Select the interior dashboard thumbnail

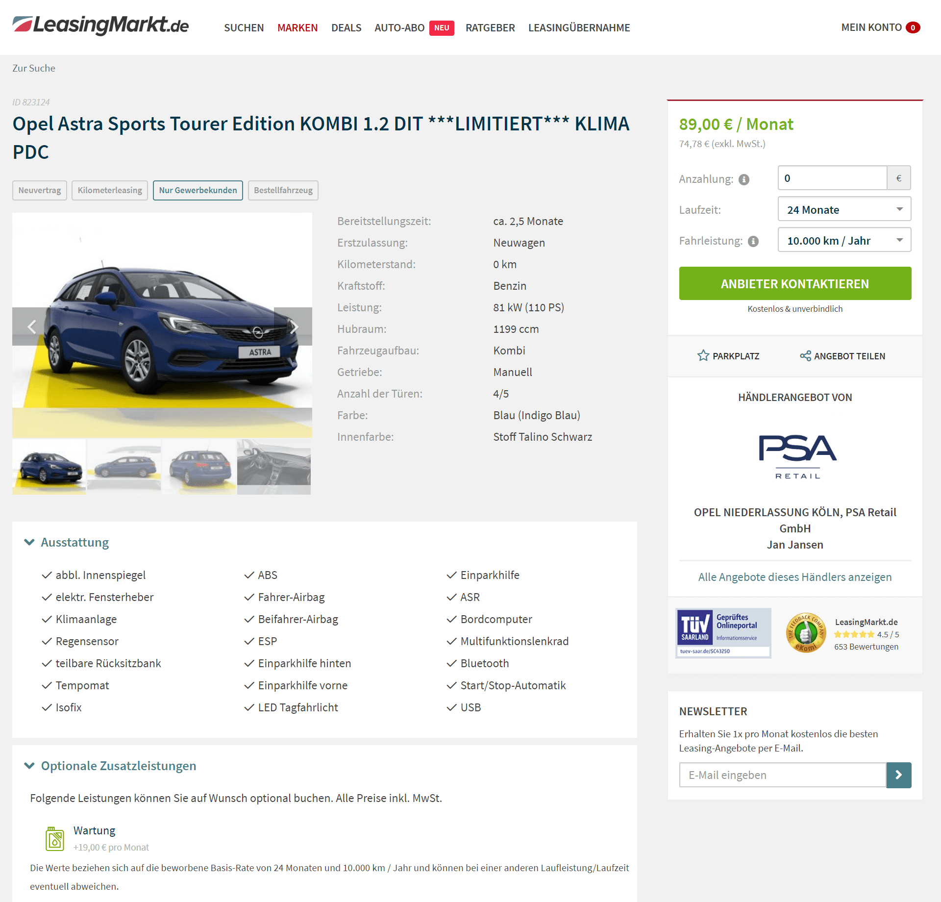tap(274, 467)
